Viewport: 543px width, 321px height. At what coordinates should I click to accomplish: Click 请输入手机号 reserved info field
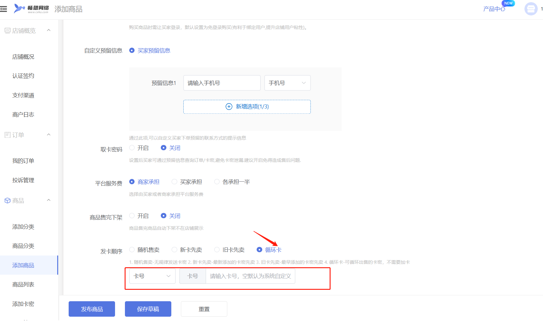point(222,83)
